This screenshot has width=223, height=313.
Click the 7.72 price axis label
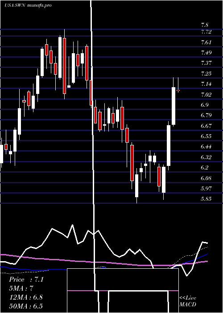point(206,32)
